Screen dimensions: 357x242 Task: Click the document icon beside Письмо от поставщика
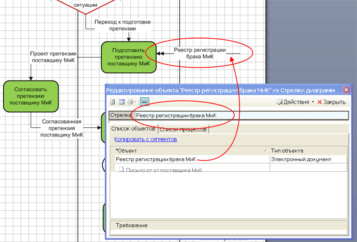(121, 170)
